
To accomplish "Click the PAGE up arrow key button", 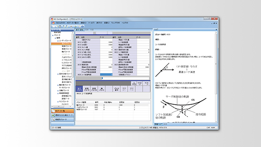I will click(134, 83).
